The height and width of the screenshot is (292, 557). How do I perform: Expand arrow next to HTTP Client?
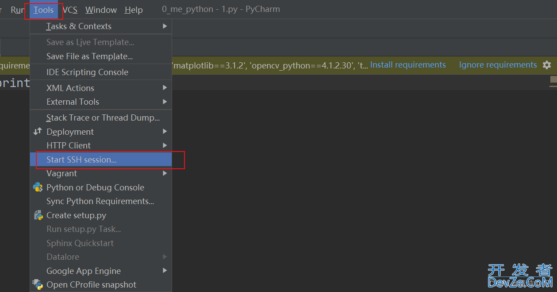point(165,145)
